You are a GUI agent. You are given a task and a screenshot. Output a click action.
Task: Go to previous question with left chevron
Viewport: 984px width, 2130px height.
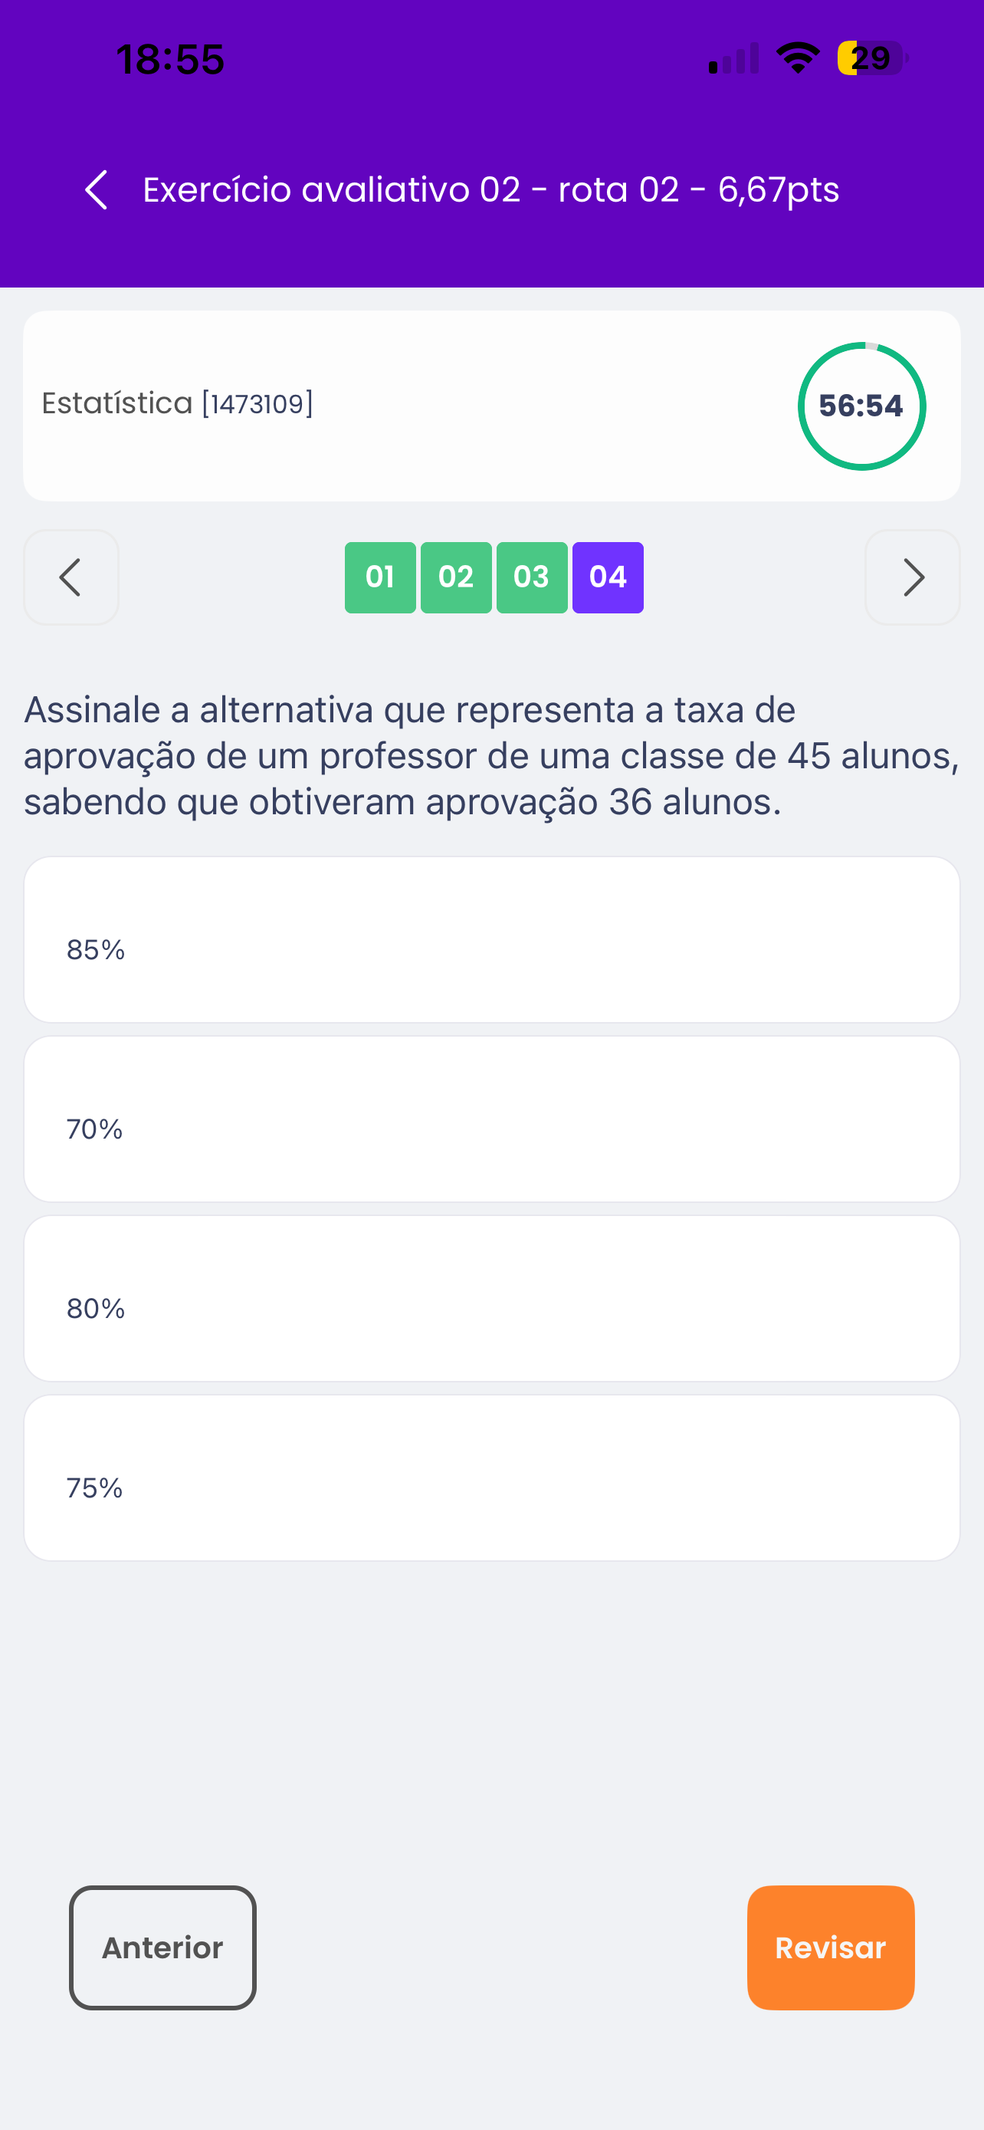[x=71, y=577]
